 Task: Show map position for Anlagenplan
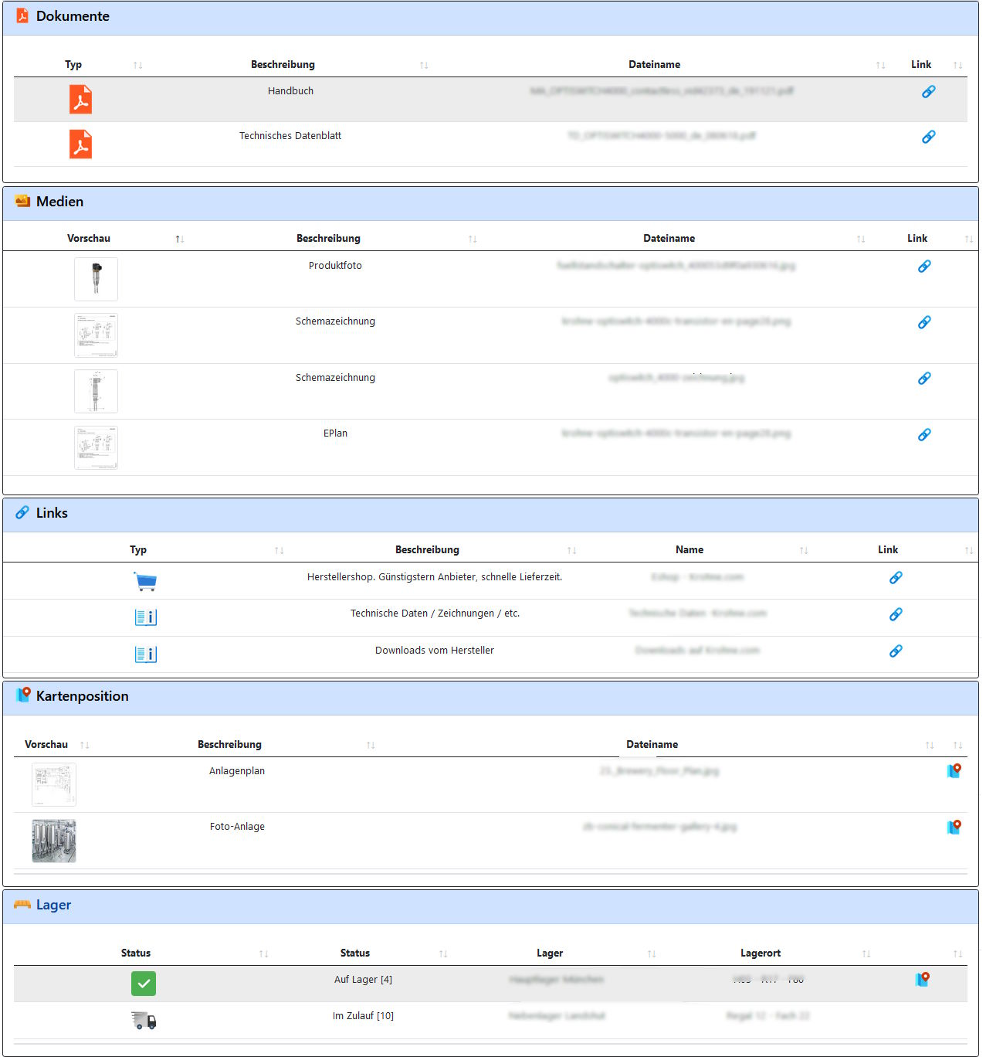click(954, 771)
